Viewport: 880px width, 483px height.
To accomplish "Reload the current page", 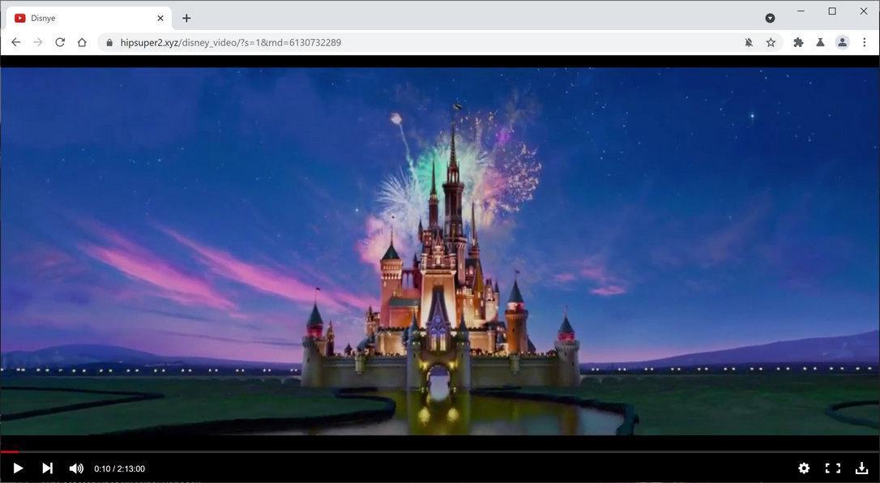I will point(60,42).
